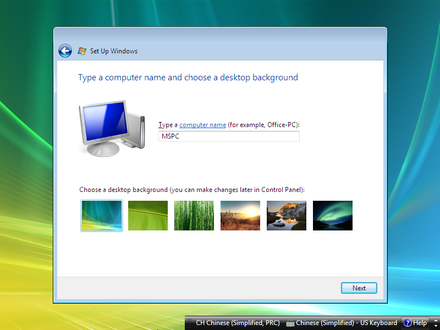440x330 pixels.
Task: Click the keyboard icon in language bar
Action: tap(290, 323)
